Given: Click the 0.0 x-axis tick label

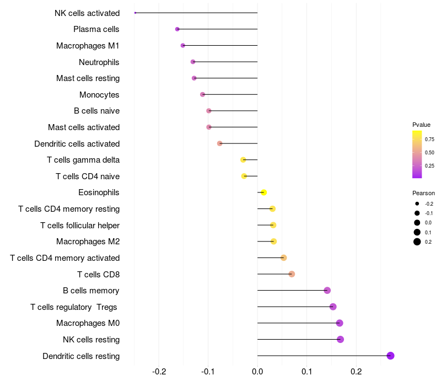Looking at the screenshot, I should [257, 372].
